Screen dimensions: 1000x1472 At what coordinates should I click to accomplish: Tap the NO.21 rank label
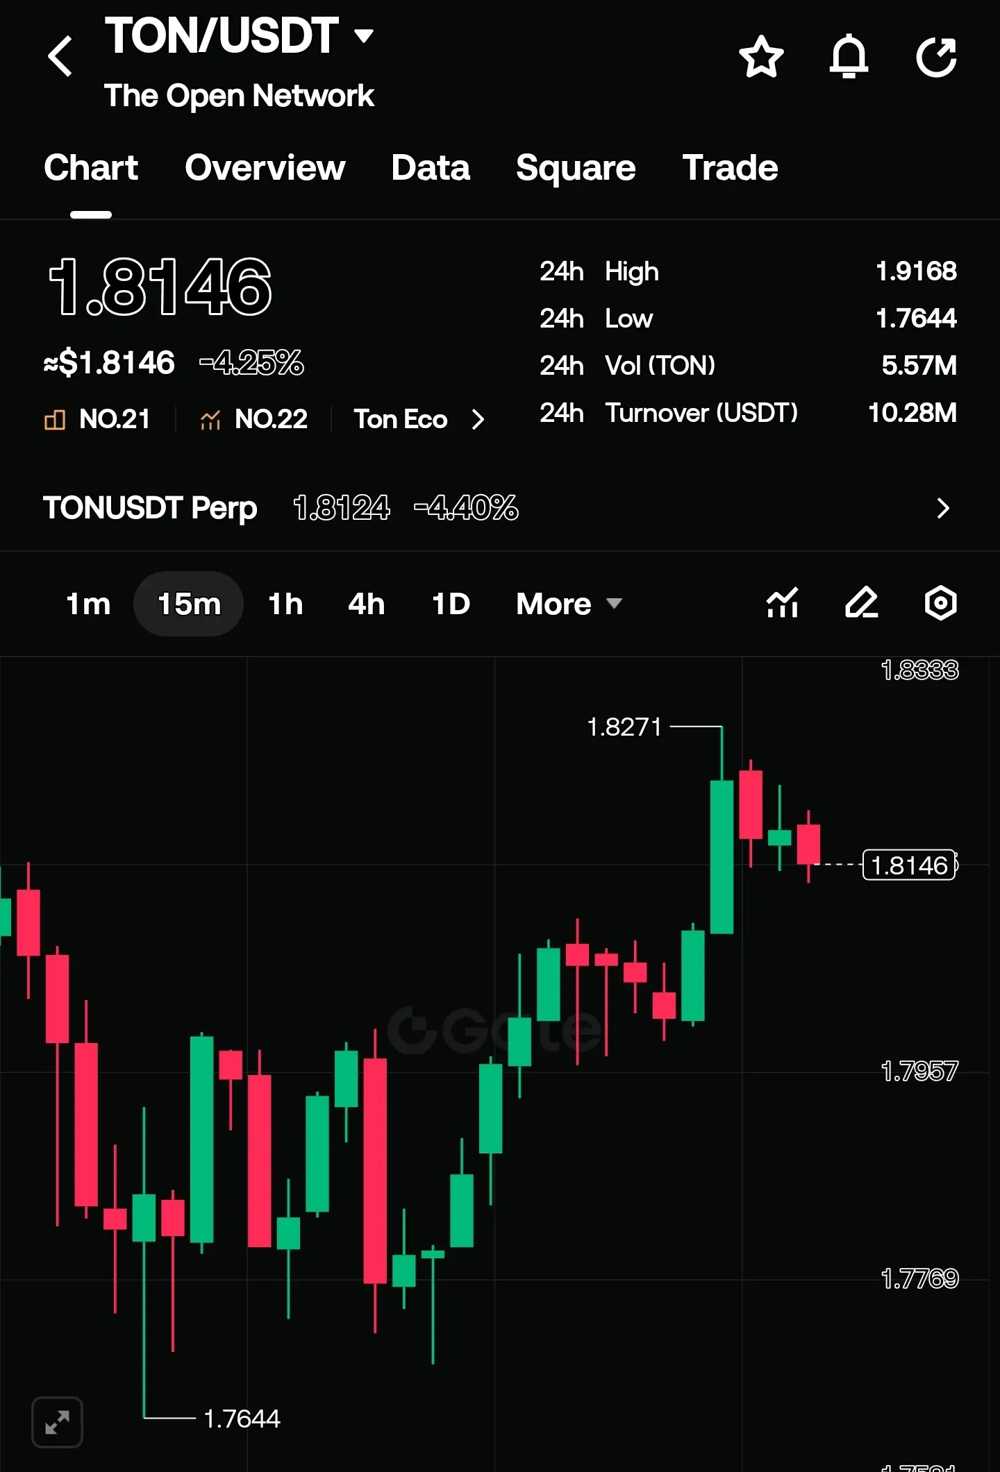[115, 419]
